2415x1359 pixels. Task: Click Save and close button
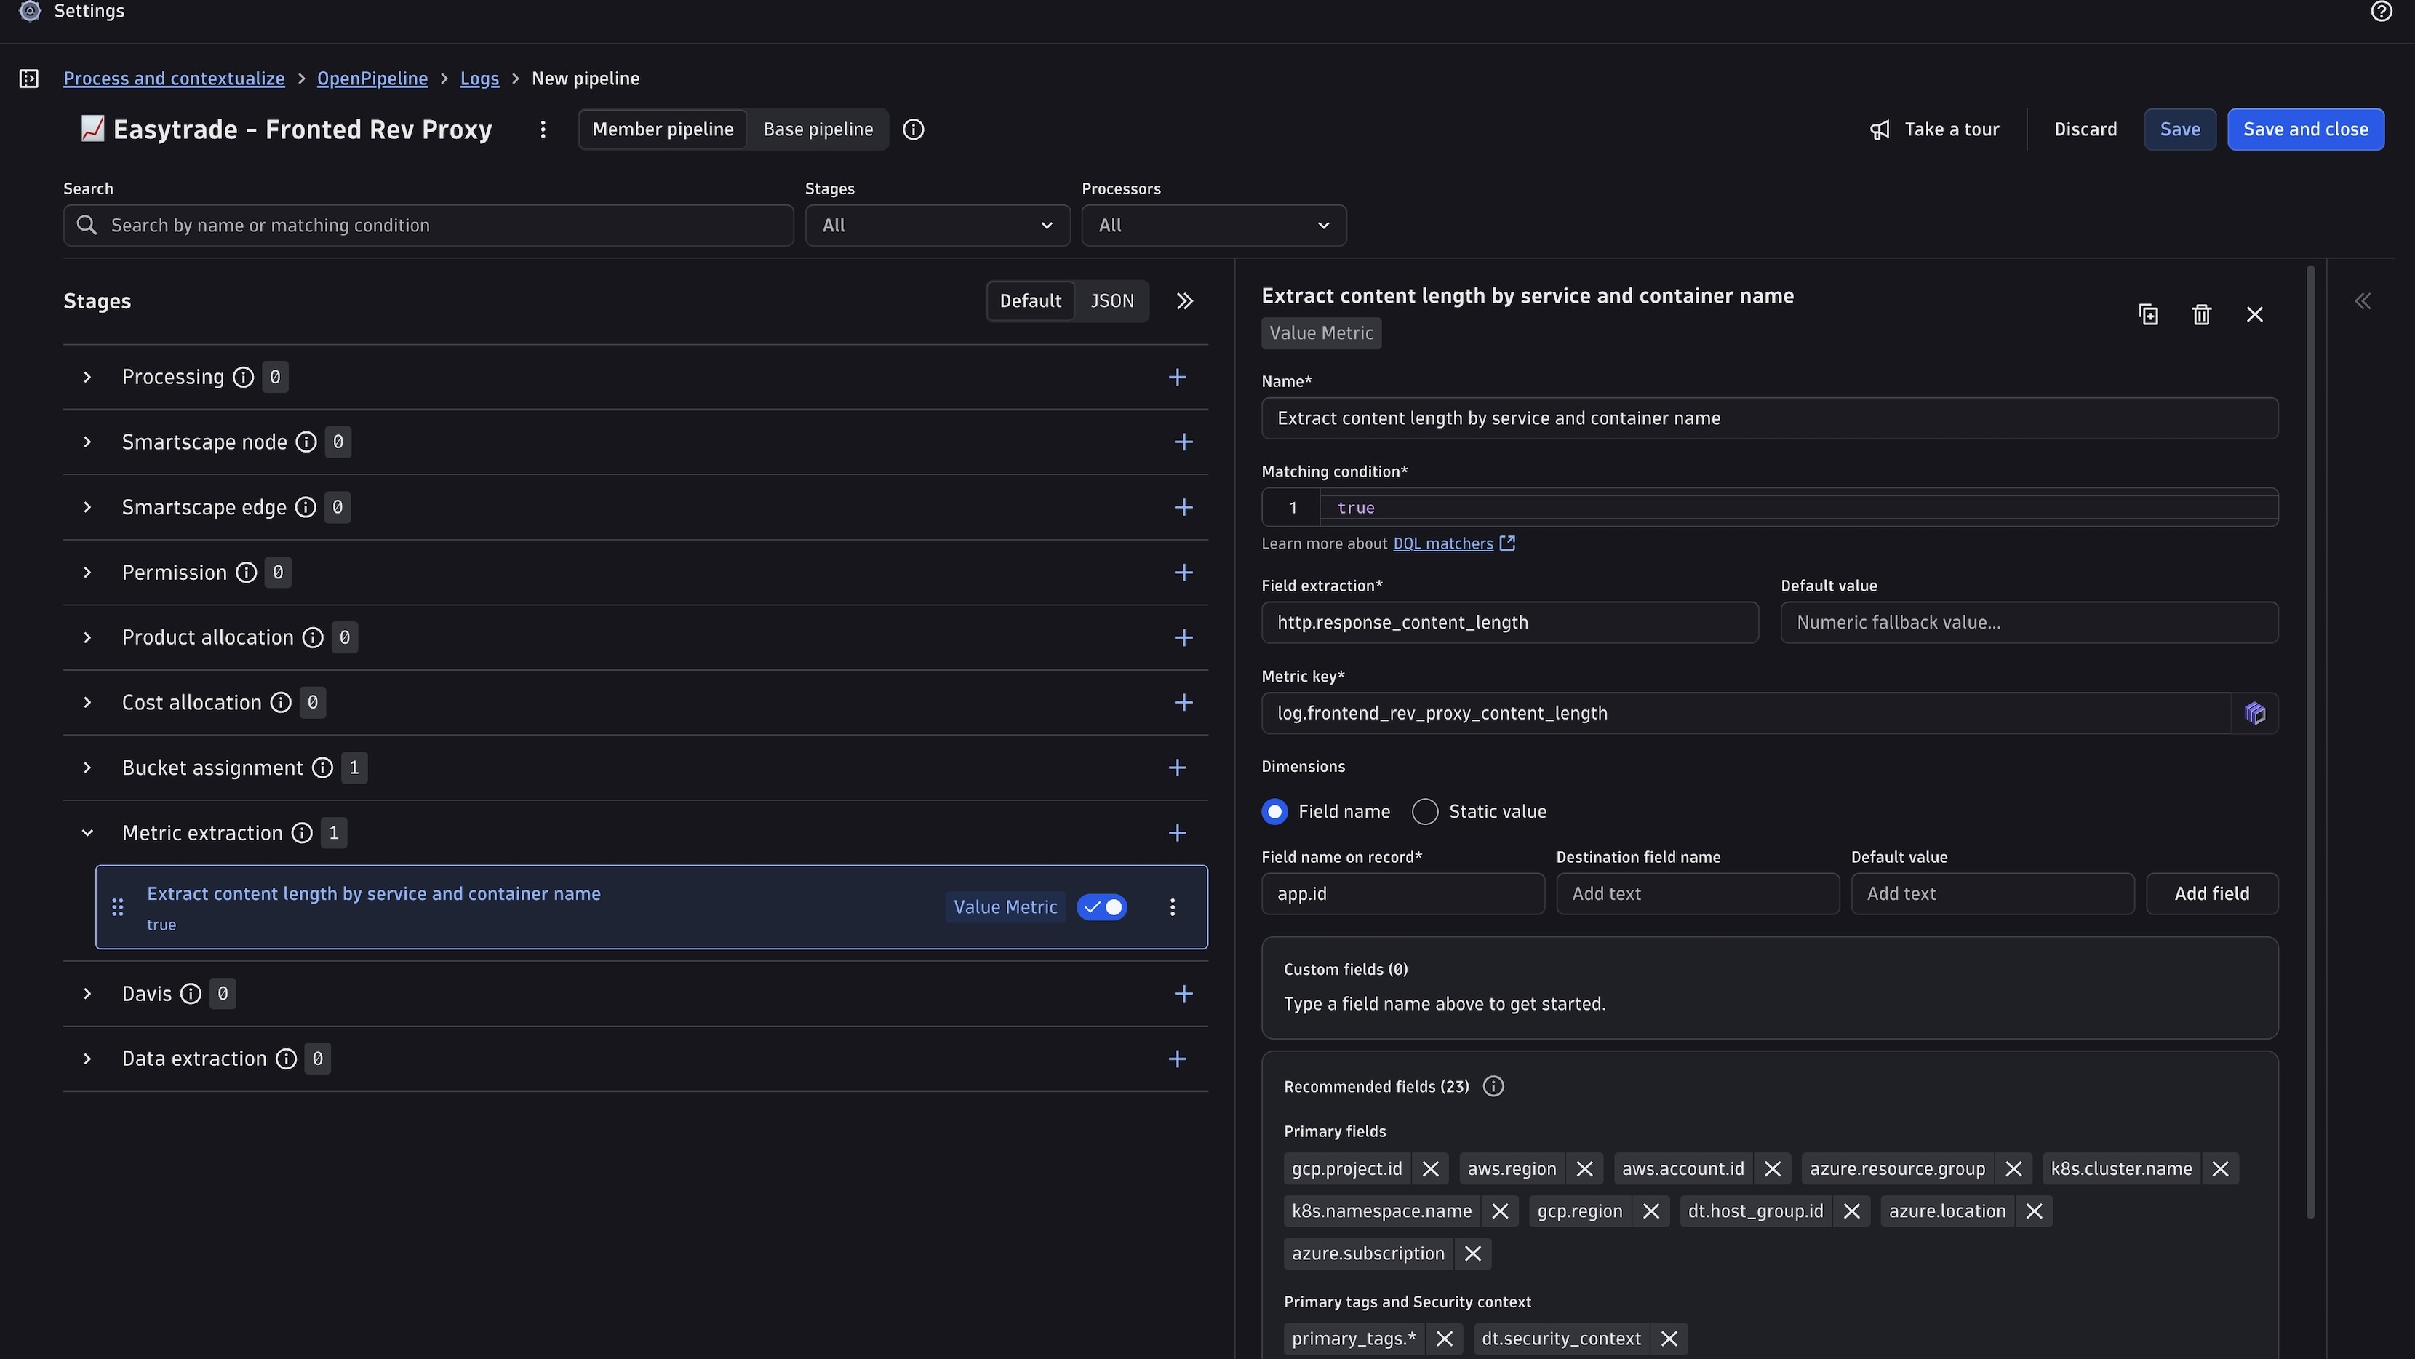click(x=2305, y=129)
